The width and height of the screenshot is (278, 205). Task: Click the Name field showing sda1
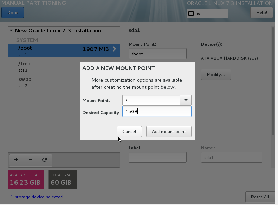tap(232, 157)
